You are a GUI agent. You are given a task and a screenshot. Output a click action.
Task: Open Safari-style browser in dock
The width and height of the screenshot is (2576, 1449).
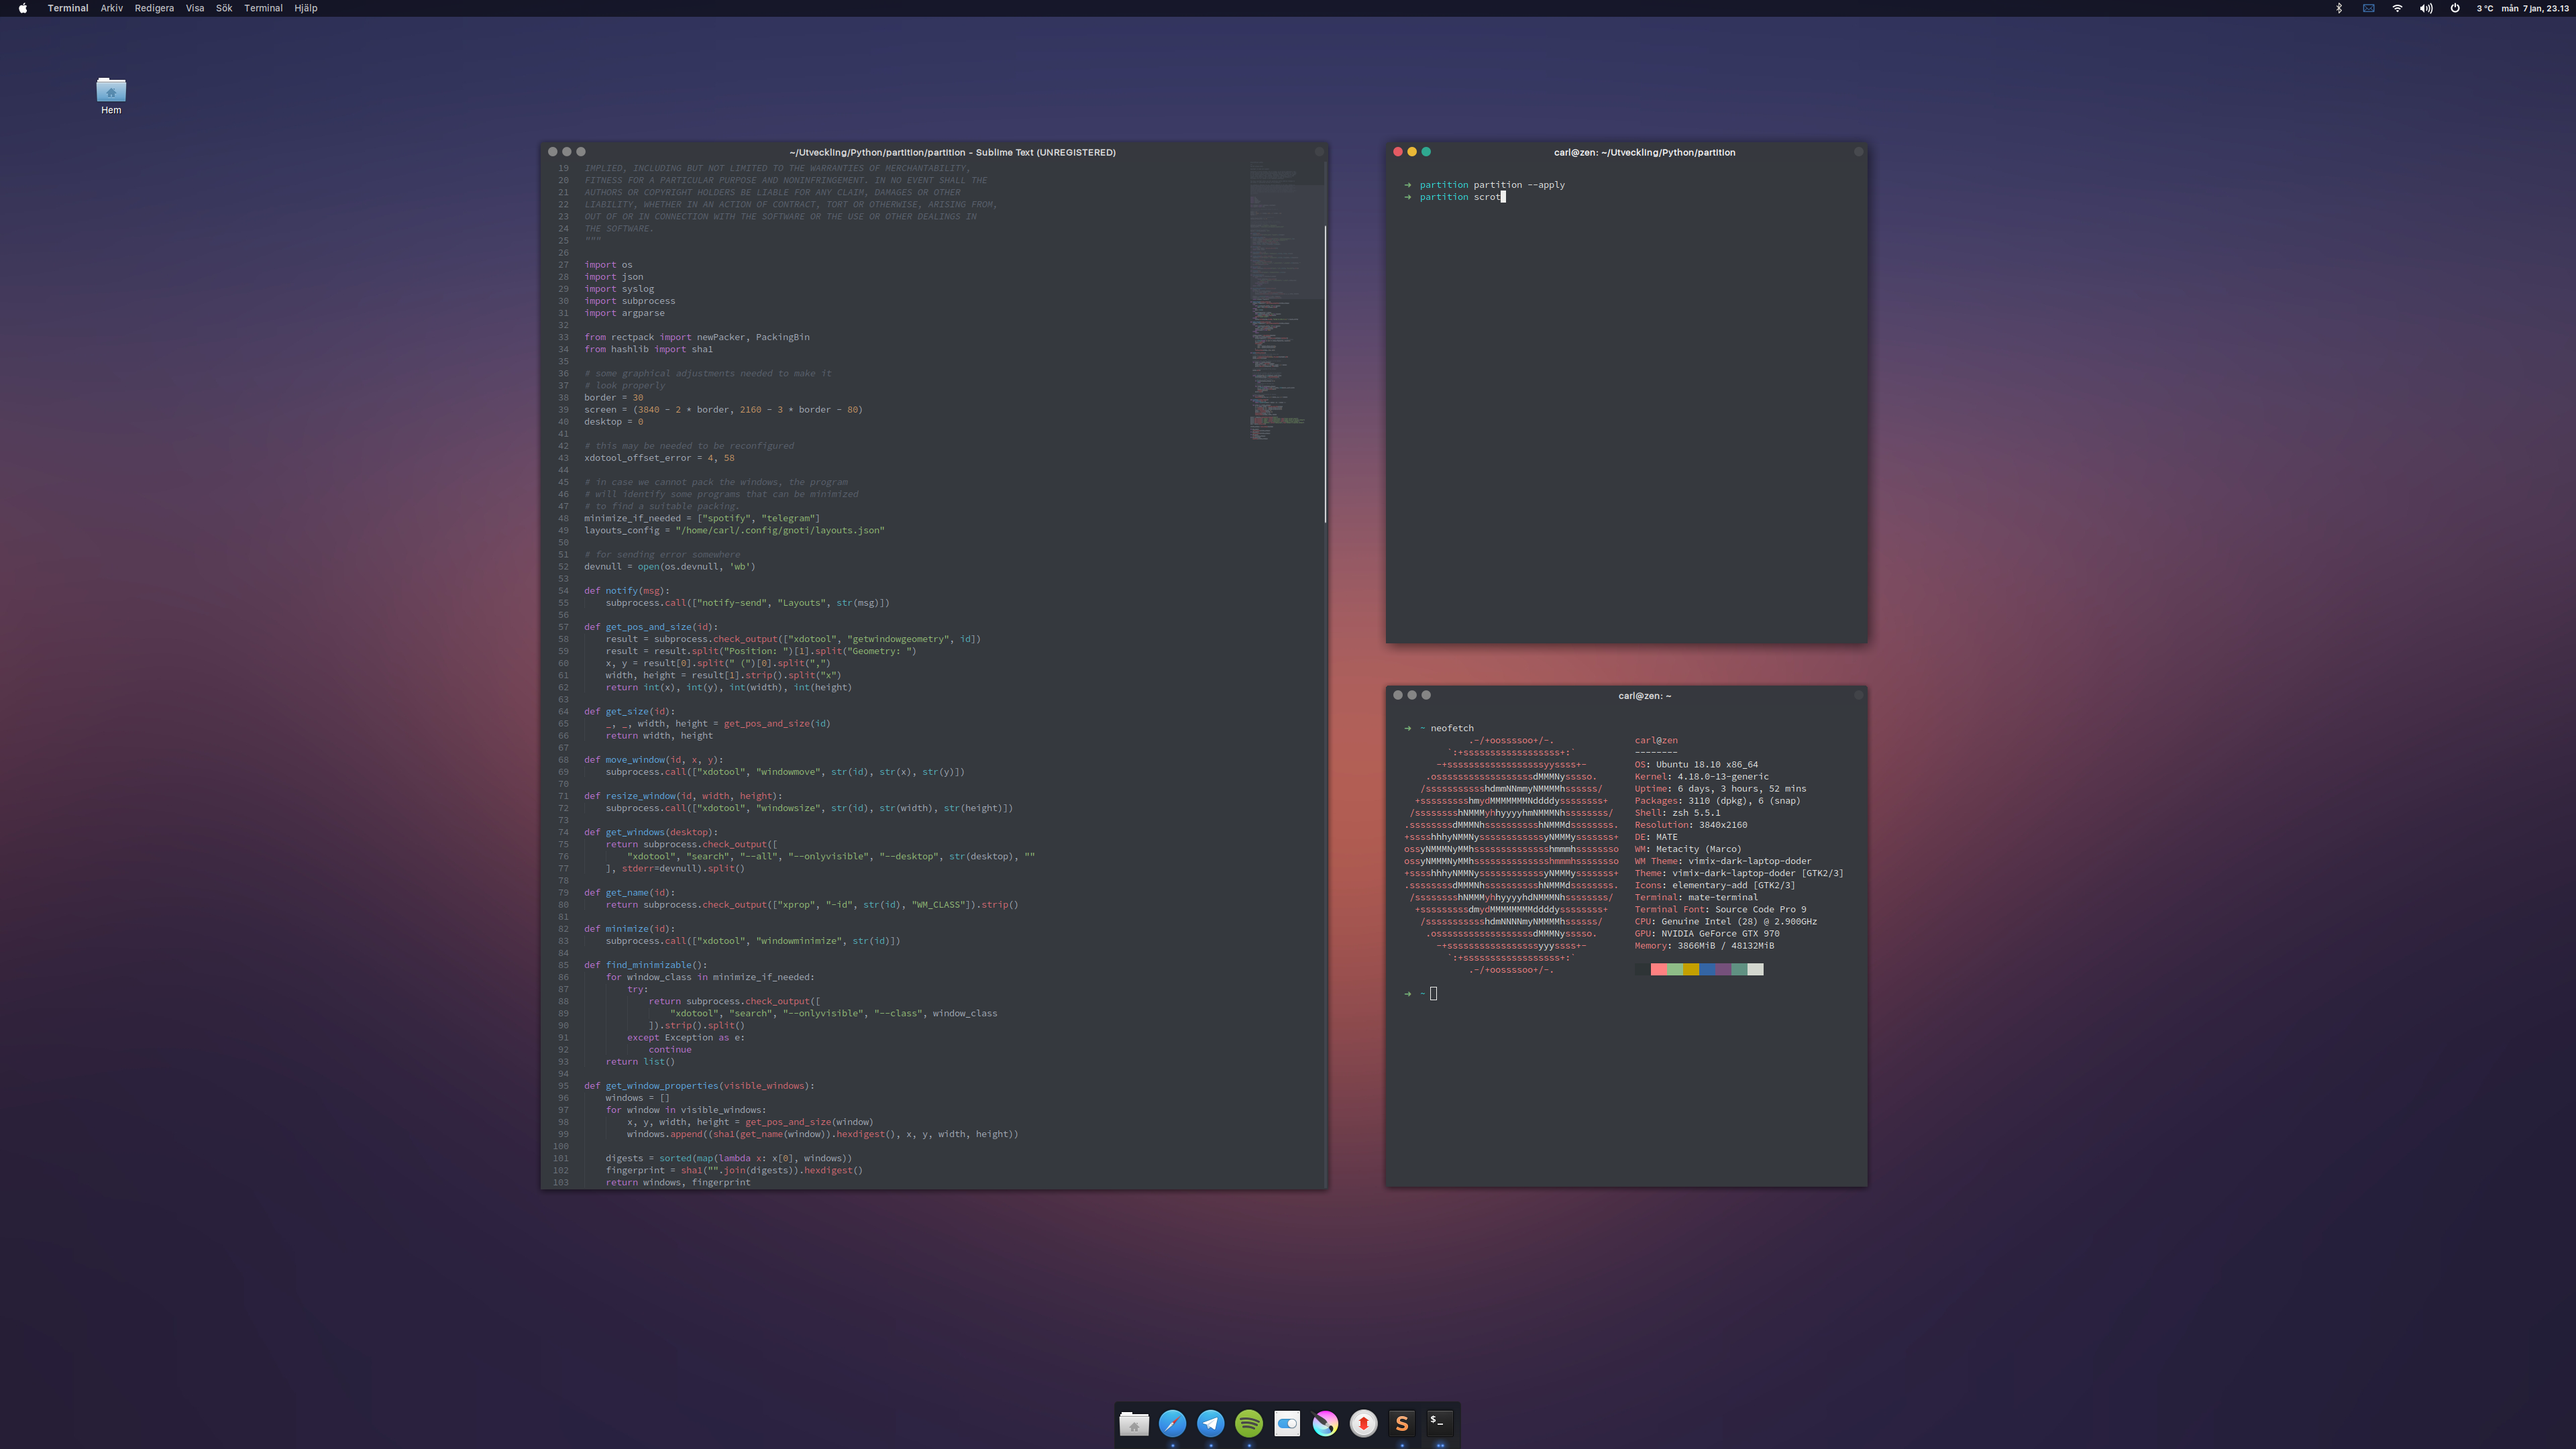point(1172,1423)
